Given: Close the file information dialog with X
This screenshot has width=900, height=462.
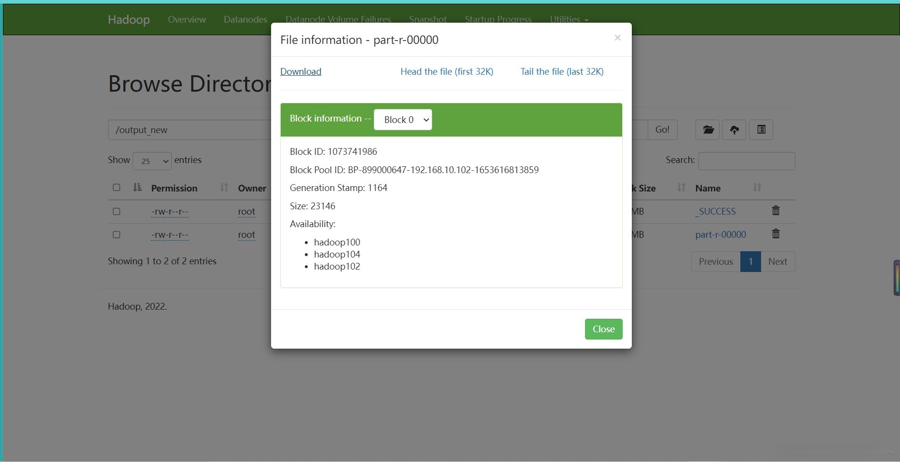Looking at the screenshot, I should click(x=617, y=38).
